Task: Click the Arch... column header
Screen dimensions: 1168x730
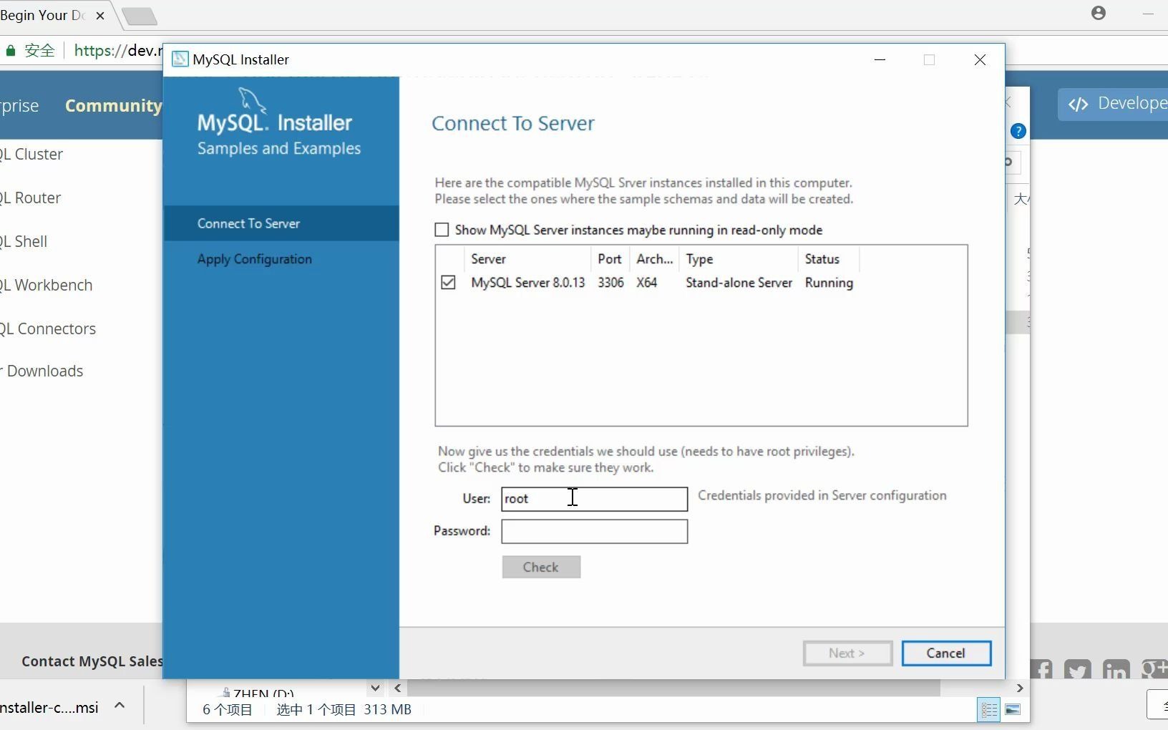Action: (654, 259)
